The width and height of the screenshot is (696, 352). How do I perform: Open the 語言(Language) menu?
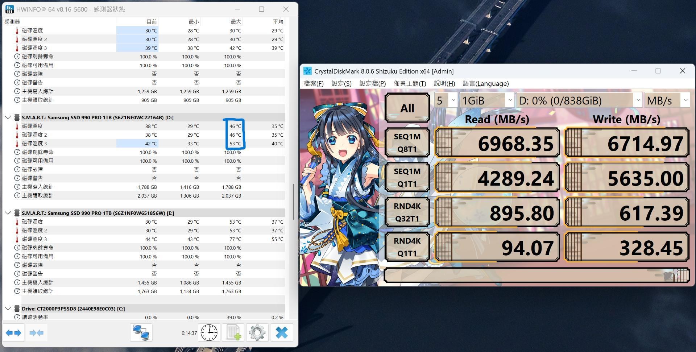[486, 83]
